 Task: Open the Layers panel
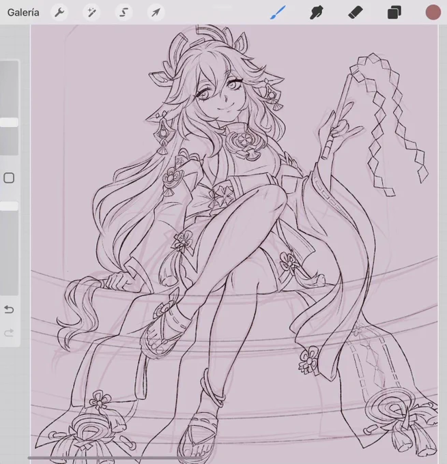coord(394,13)
